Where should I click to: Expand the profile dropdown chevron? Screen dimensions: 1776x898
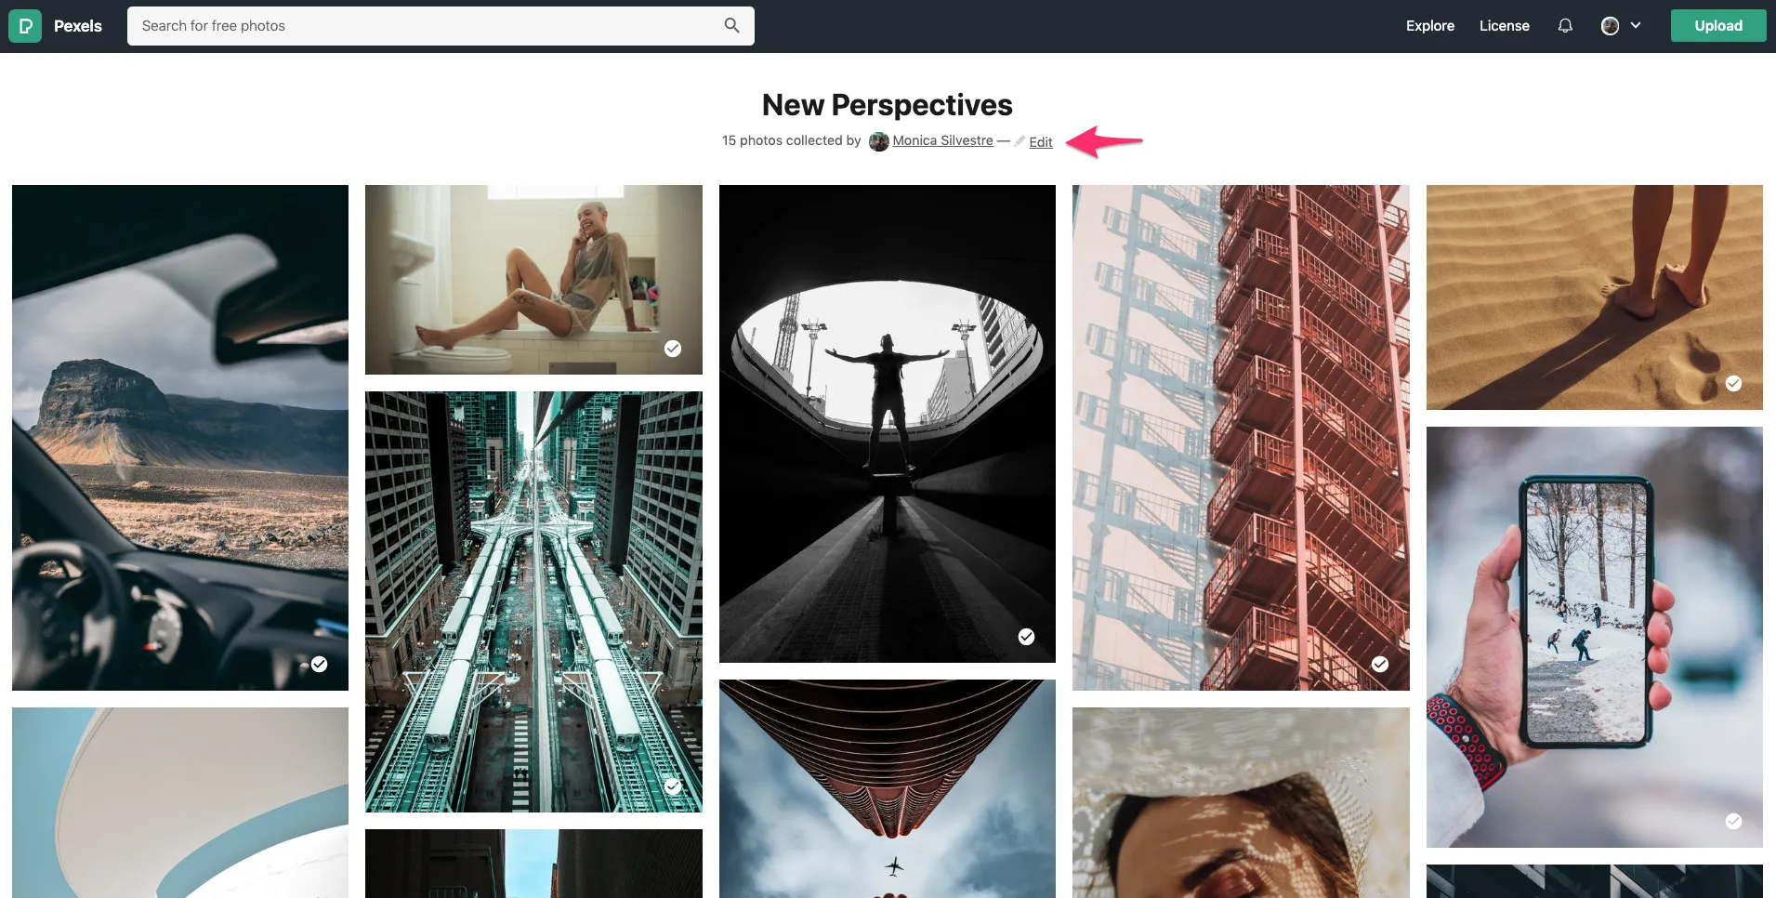[x=1636, y=26]
